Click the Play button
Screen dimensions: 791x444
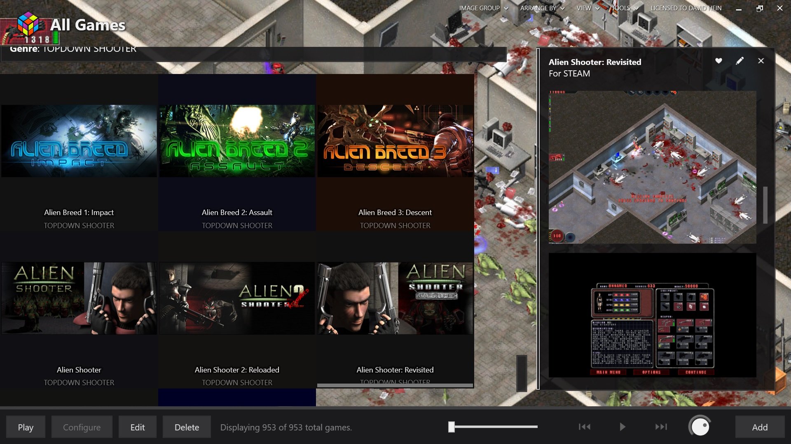(26, 427)
